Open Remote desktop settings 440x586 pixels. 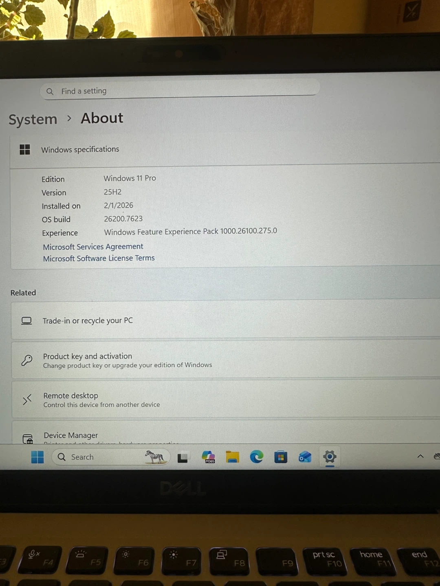point(226,399)
